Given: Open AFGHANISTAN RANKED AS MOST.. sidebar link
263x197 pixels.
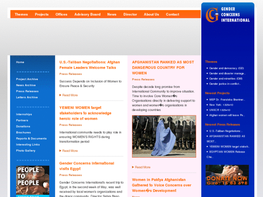Looking at the screenshot, I should (226, 139).
